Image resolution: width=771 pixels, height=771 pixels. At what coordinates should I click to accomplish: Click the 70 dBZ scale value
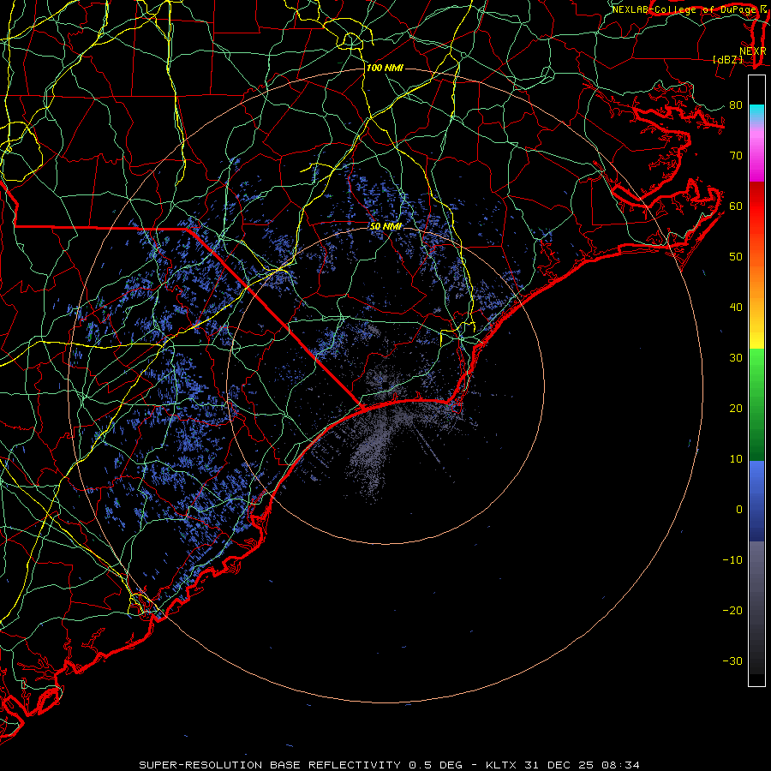(736, 156)
